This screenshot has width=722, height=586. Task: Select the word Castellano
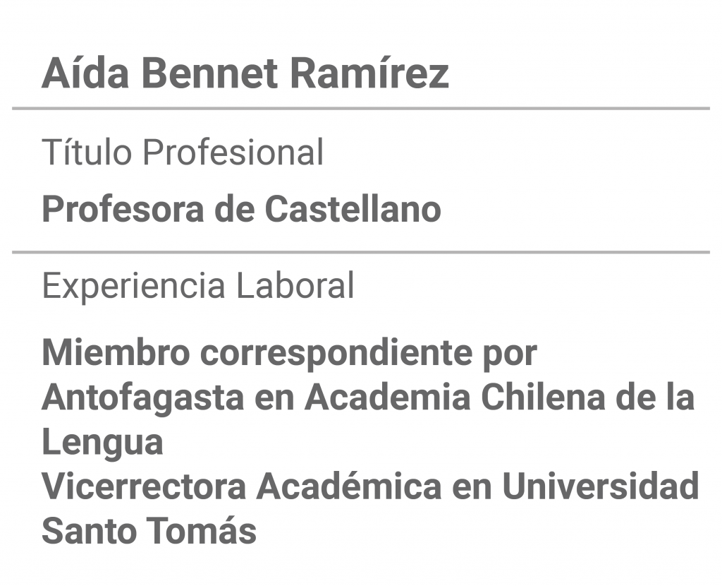coord(353,209)
